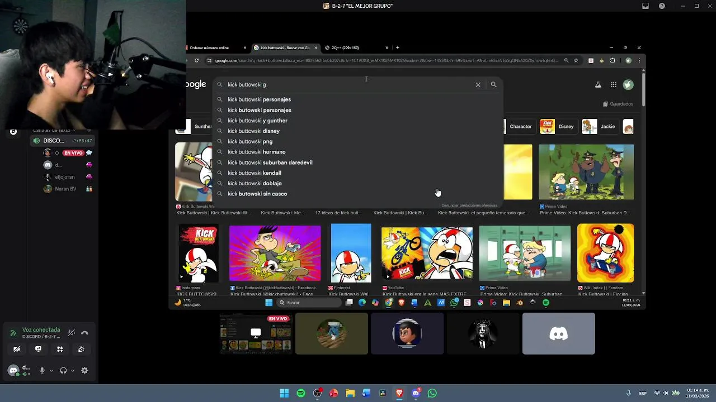Share your screen in Discord voice panel
This screenshot has width=716, height=402.
[38, 349]
